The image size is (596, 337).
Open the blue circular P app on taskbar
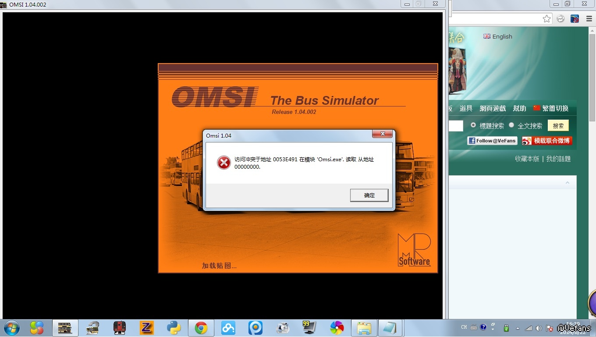pos(255,328)
